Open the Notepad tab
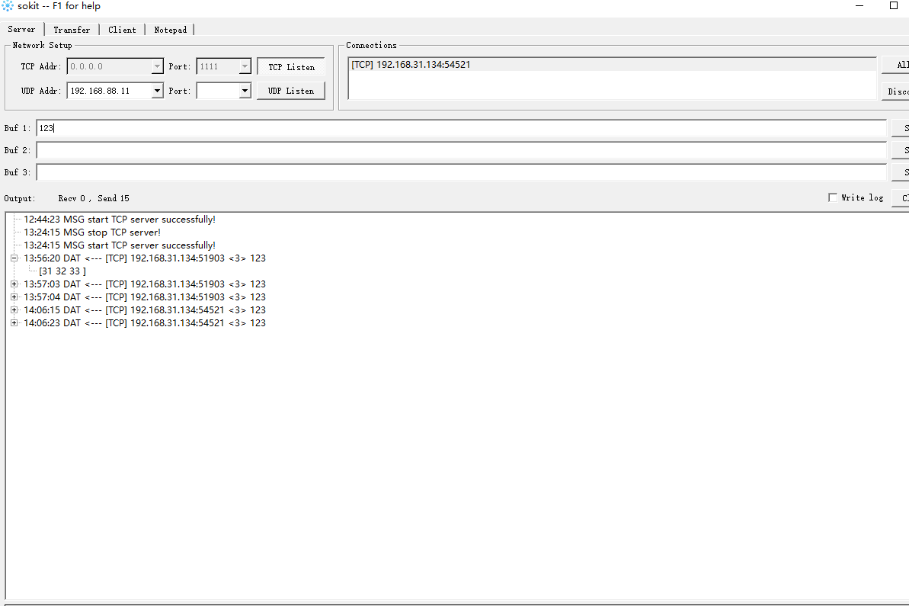 coord(170,30)
